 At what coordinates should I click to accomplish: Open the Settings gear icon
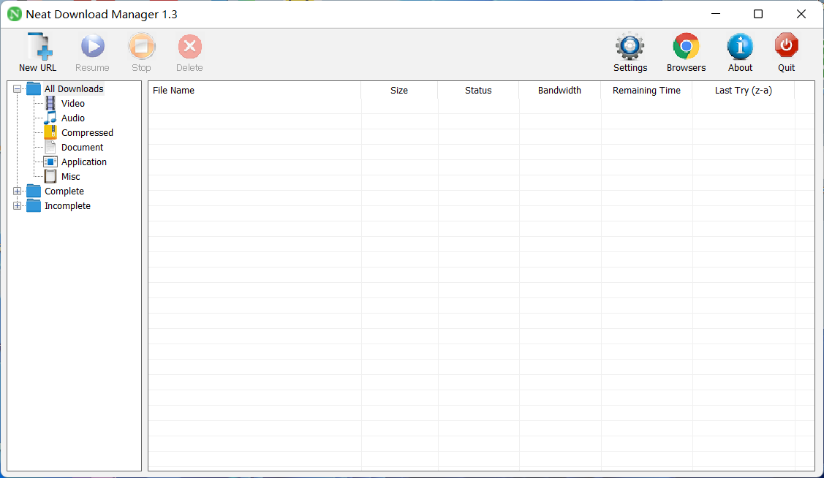click(630, 47)
